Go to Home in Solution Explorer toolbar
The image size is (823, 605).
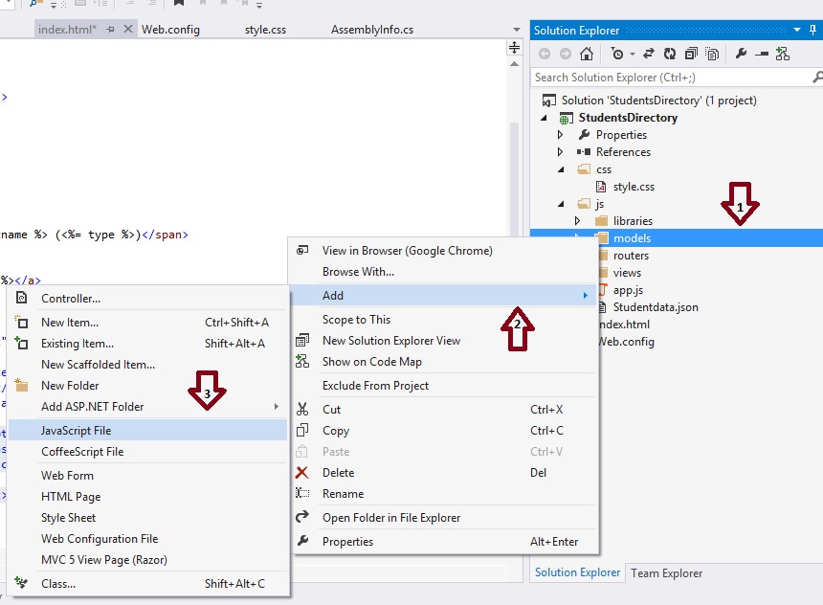[587, 54]
